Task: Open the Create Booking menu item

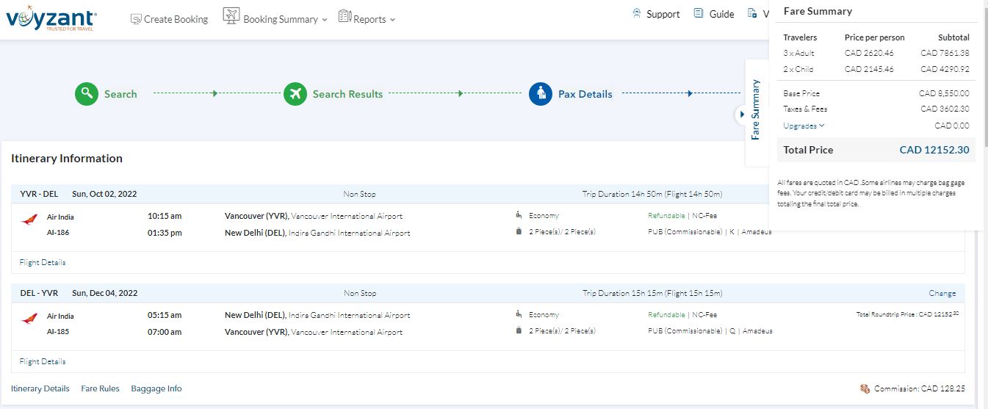Action: point(176,19)
